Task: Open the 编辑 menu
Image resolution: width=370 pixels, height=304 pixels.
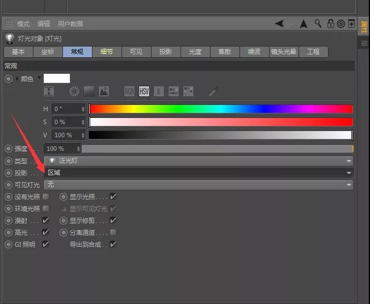Action: tap(44, 24)
